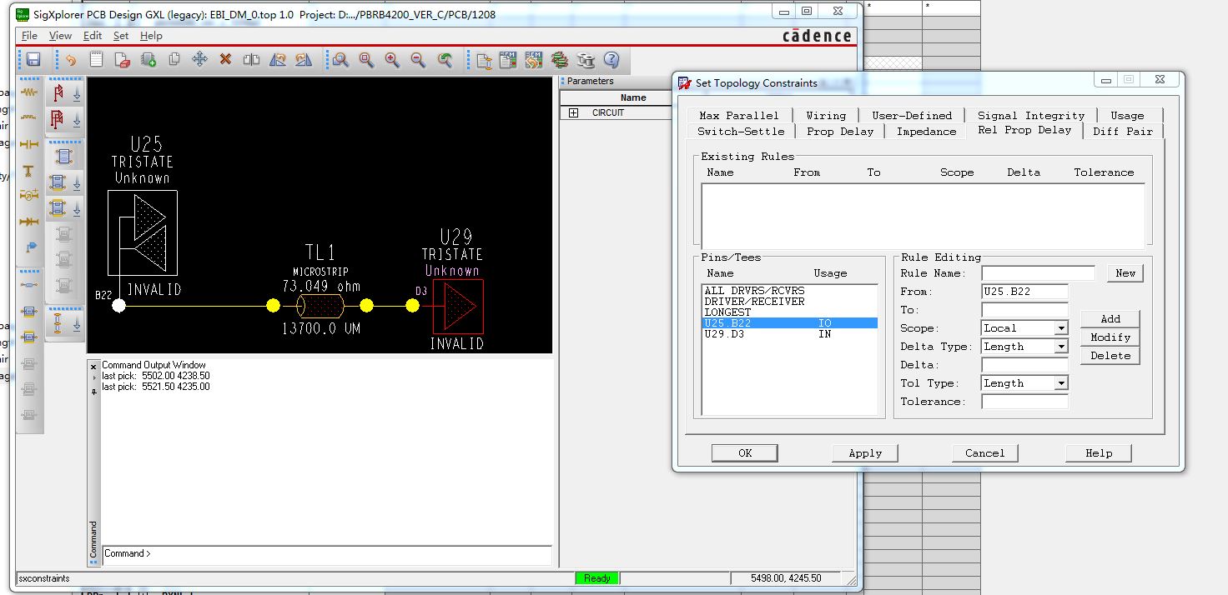Select LONGEST in Pins/Tees list

(790, 312)
